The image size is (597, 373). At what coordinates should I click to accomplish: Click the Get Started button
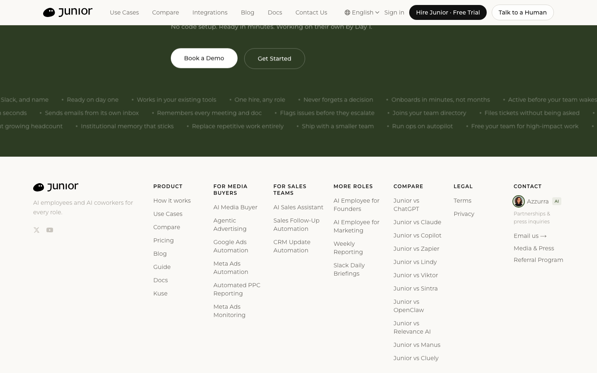click(x=274, y=58)
